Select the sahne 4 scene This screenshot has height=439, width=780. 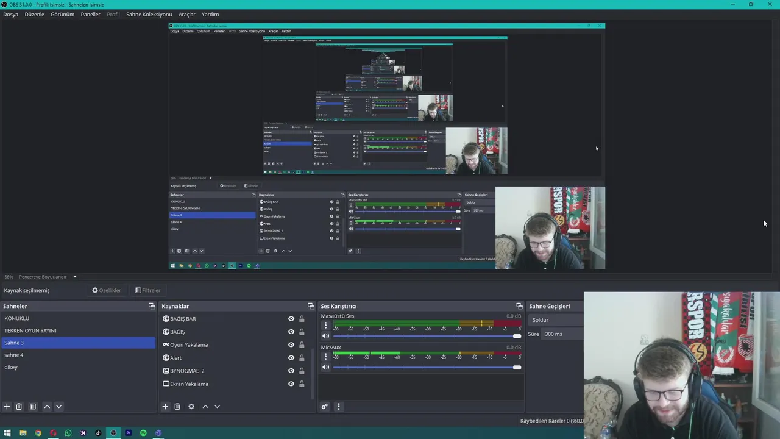[78, 355]
